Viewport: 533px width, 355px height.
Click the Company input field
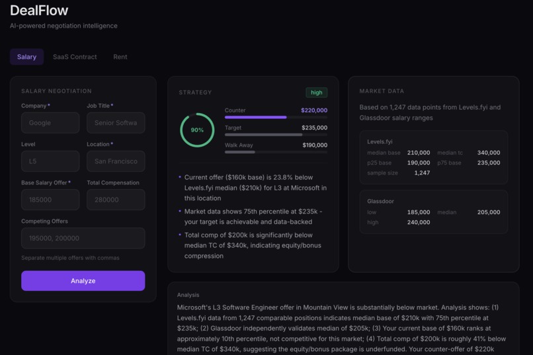coord(50,123)
